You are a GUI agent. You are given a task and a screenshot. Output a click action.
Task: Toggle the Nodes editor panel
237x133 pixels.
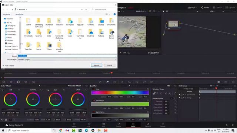(x=205, y=7)
